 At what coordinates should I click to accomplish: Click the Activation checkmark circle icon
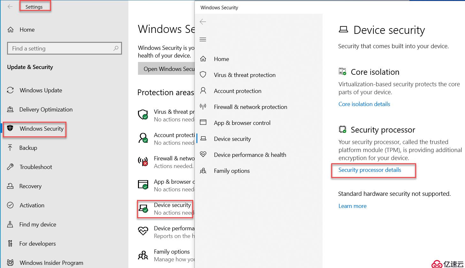tap(10, 205)
